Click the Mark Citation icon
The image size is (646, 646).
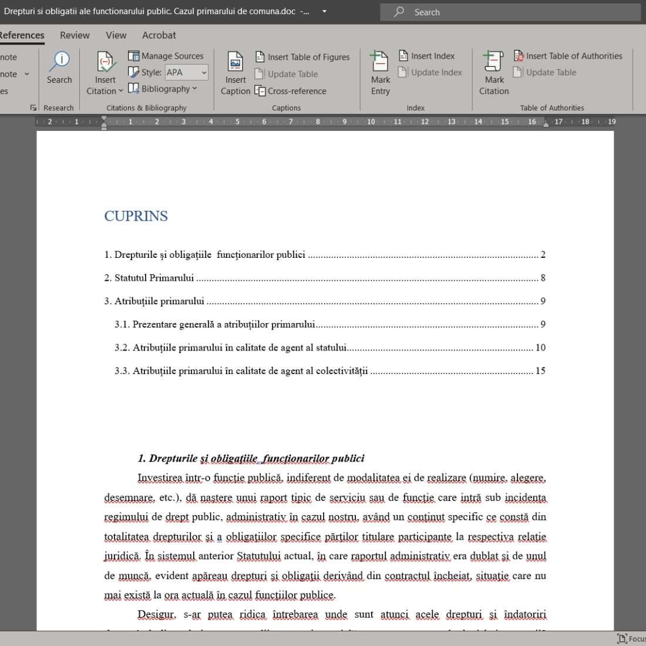[494, 62]
